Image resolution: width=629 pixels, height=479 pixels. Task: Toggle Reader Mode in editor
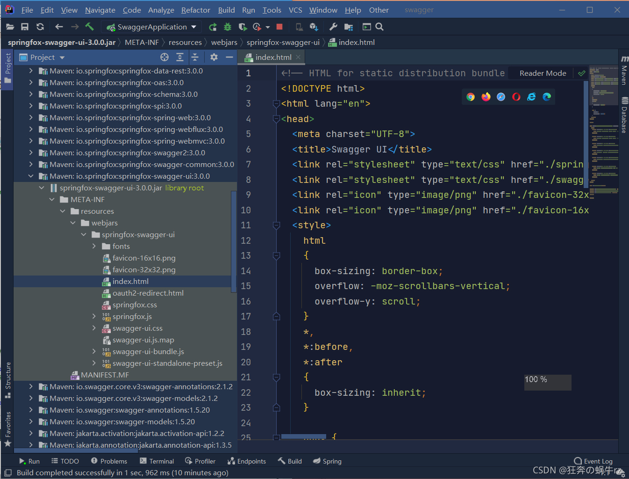(x=543, y=73)
